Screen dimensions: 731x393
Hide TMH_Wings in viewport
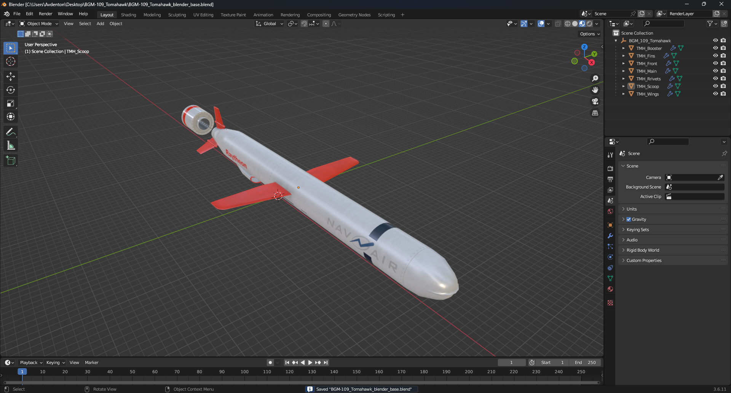click(715, 94)
